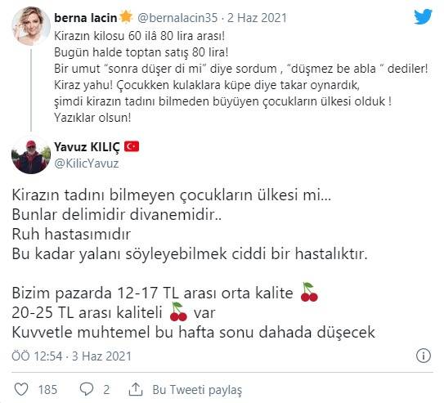Click the berna lacin display name
This screenshot has width=444, height=403.
point(86,18)
